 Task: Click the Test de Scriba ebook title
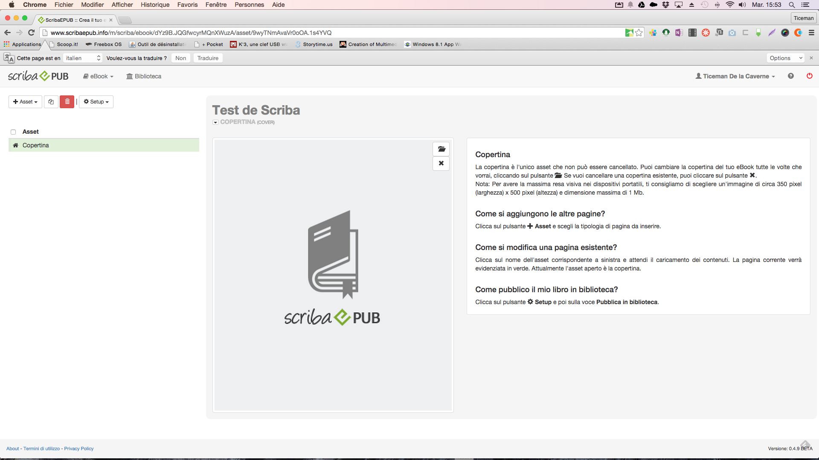tap(256, 110)
